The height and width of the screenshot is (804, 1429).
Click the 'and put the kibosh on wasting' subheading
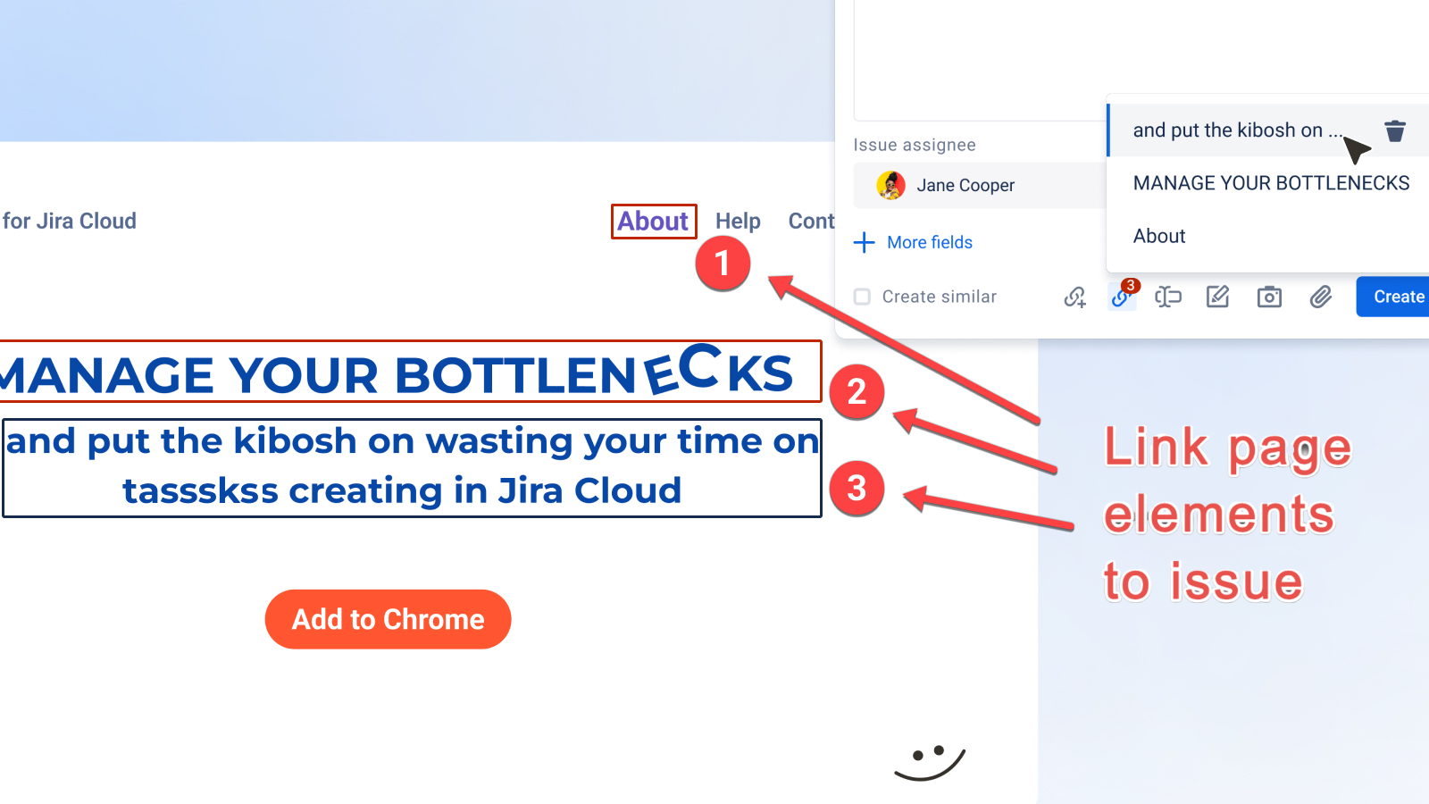[x=412, y=467]
